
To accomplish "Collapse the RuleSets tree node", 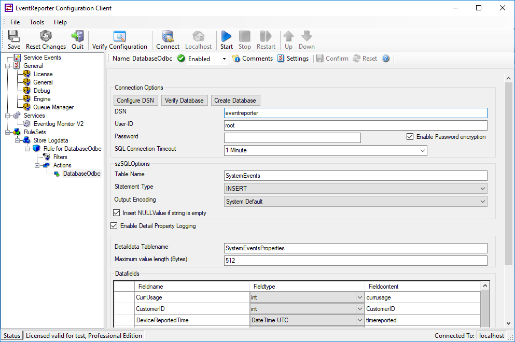I will click(8, 132).
